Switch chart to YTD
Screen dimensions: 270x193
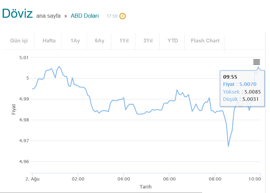click(x=173, y=41)
